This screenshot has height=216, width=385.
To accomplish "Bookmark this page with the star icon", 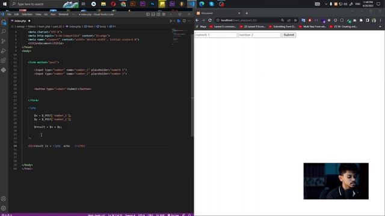I will [x=295, y=20].
